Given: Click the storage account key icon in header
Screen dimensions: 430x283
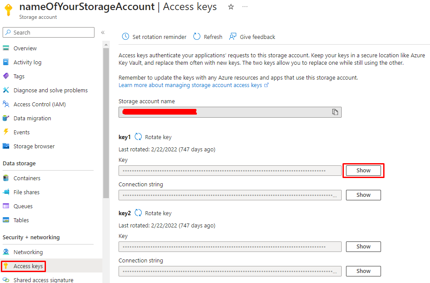Looking at the screenshot, I should [x=8, y=10].
